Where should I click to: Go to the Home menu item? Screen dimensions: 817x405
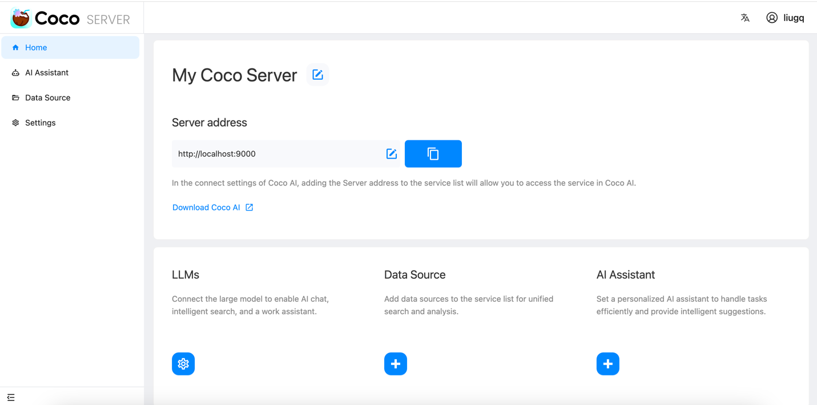pyautogui.click(x=36, y=47)
